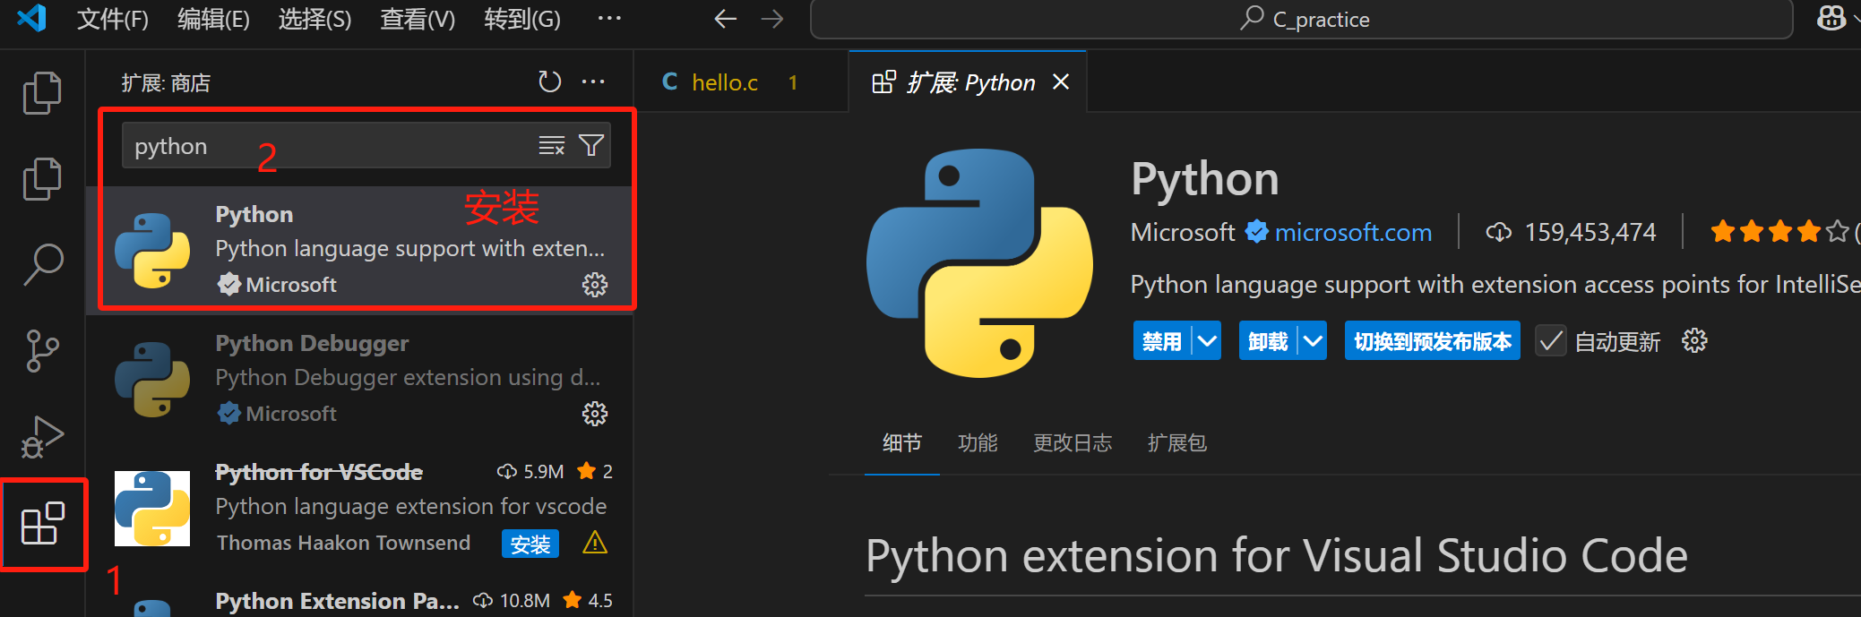Open the Edit menu

click(213, 19)
